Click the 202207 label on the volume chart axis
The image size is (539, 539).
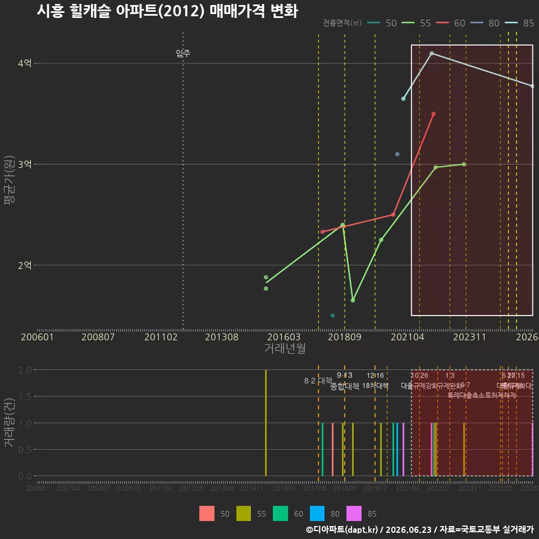438,488
